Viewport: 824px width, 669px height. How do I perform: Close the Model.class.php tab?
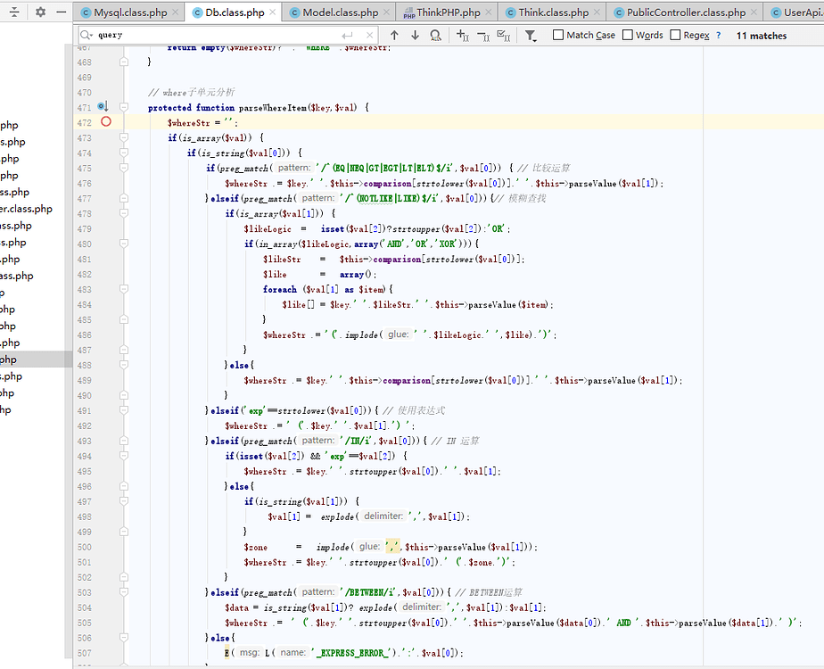click(x=387, y=12)
